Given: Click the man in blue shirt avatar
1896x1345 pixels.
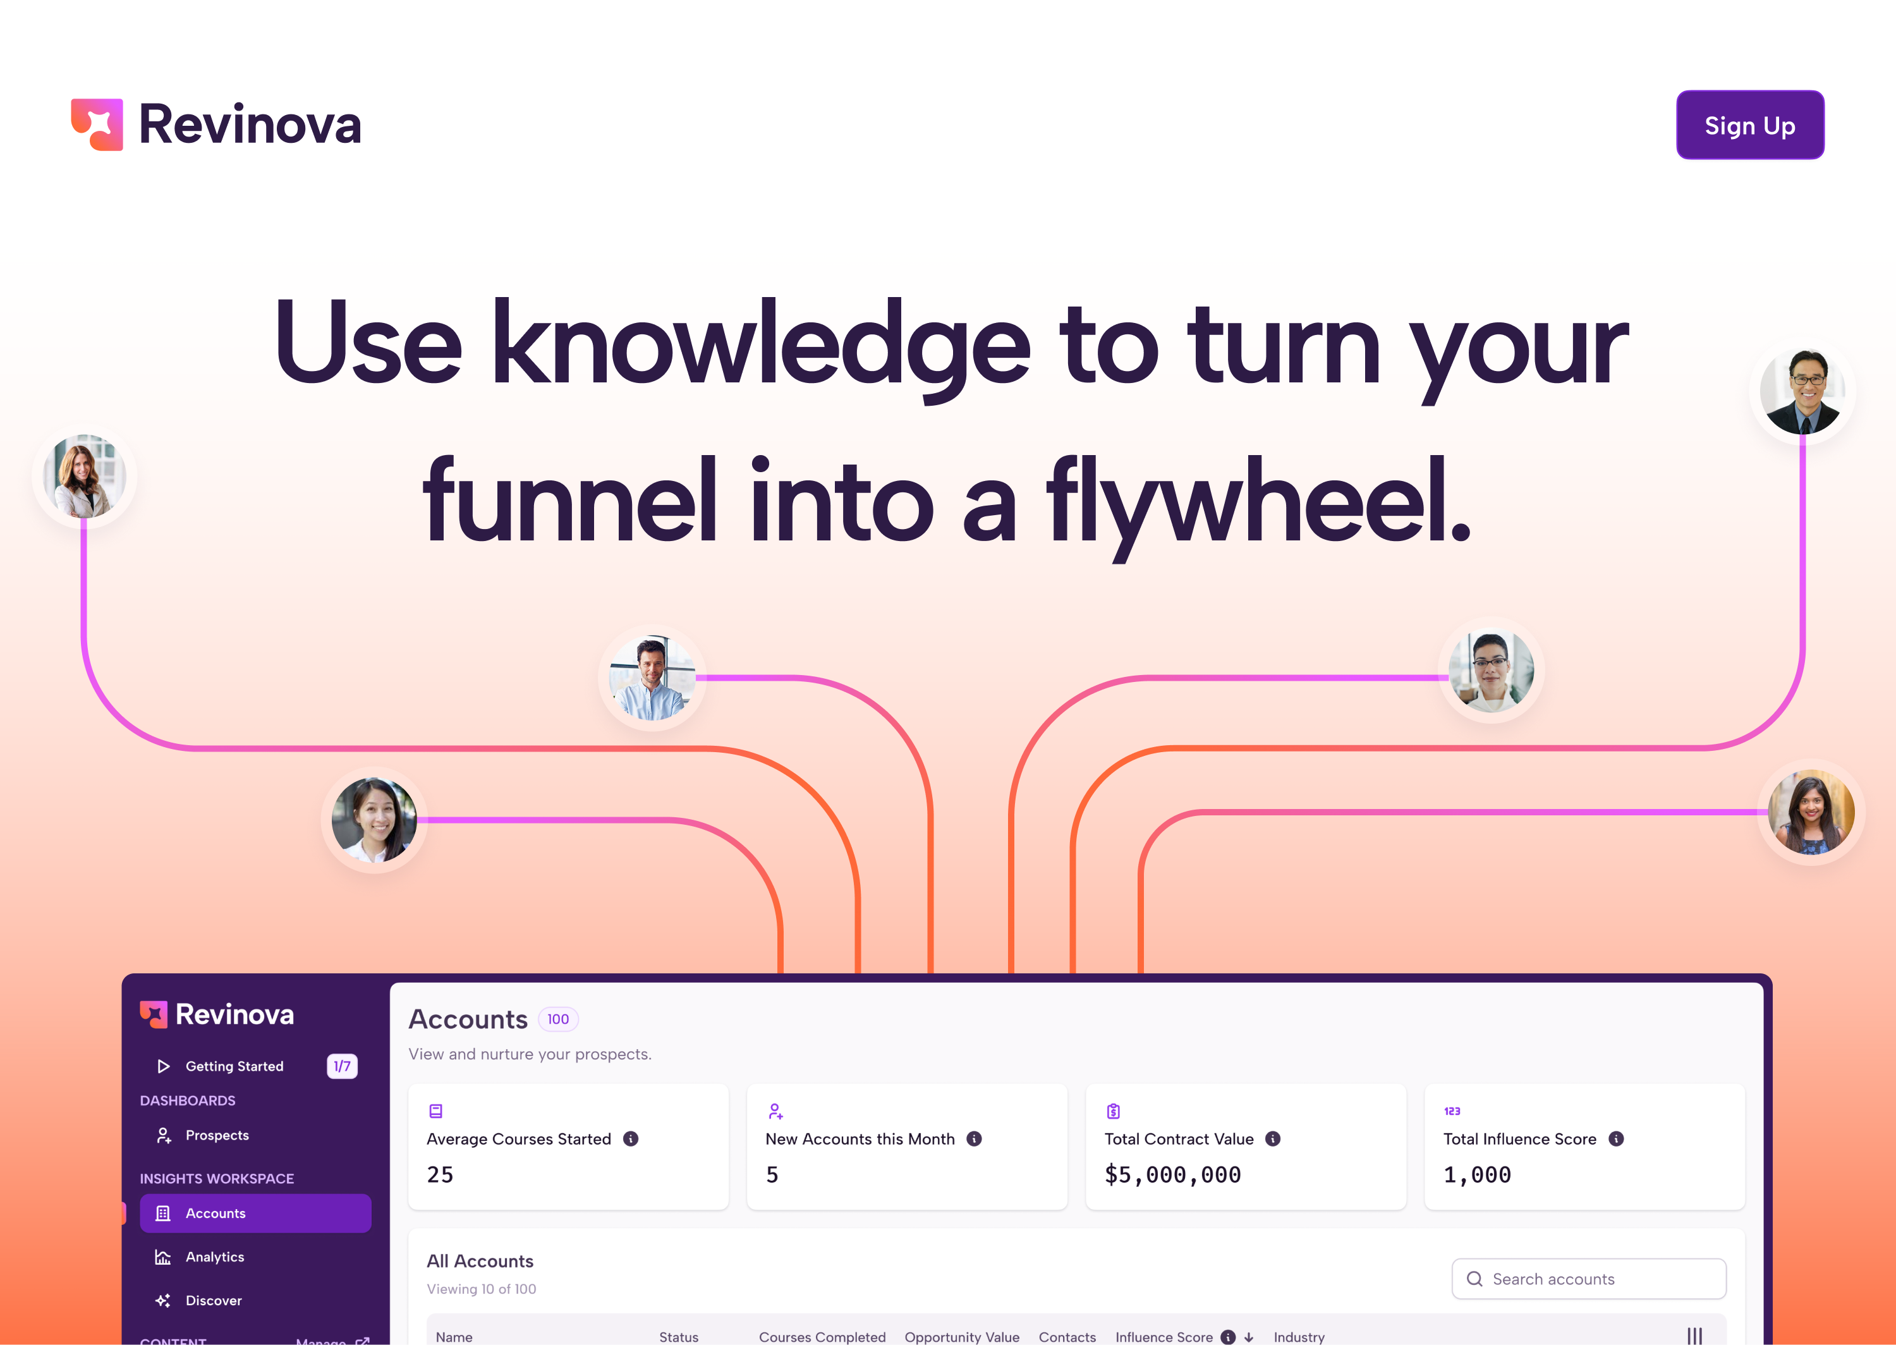Looking at the screenshot, I should (652, 678).
